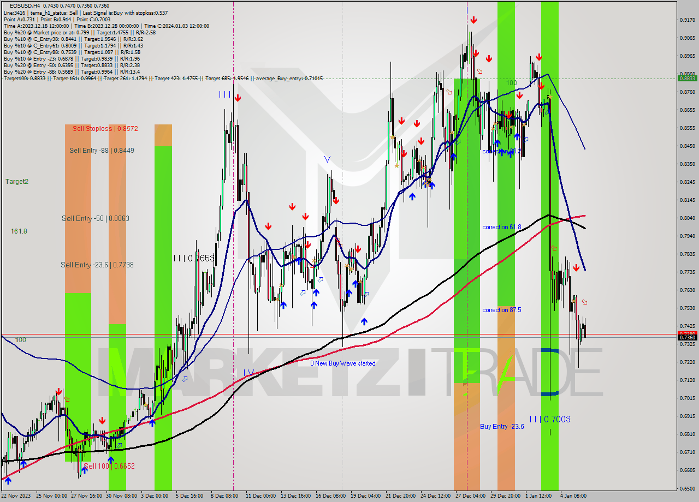This screenshot has height=502, width=699.
Task: Select the 'Sell Stoploss | 0.8572' label
Action: [x=105, y=129]
